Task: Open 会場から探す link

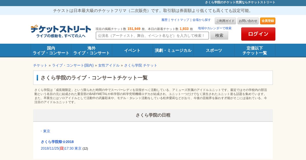Action: click(x=202, y=20)
